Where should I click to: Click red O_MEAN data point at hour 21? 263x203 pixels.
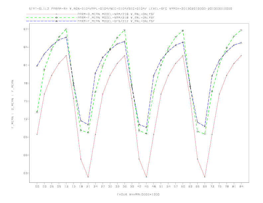[x=88, y=177]
